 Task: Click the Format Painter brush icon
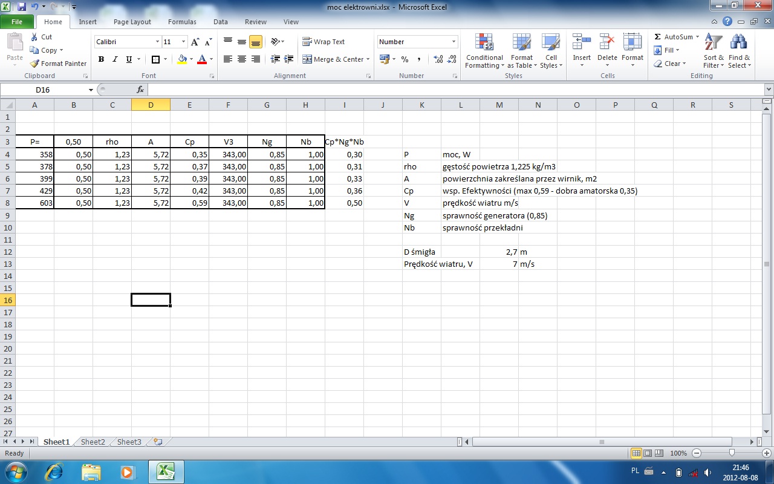(34, 64)
